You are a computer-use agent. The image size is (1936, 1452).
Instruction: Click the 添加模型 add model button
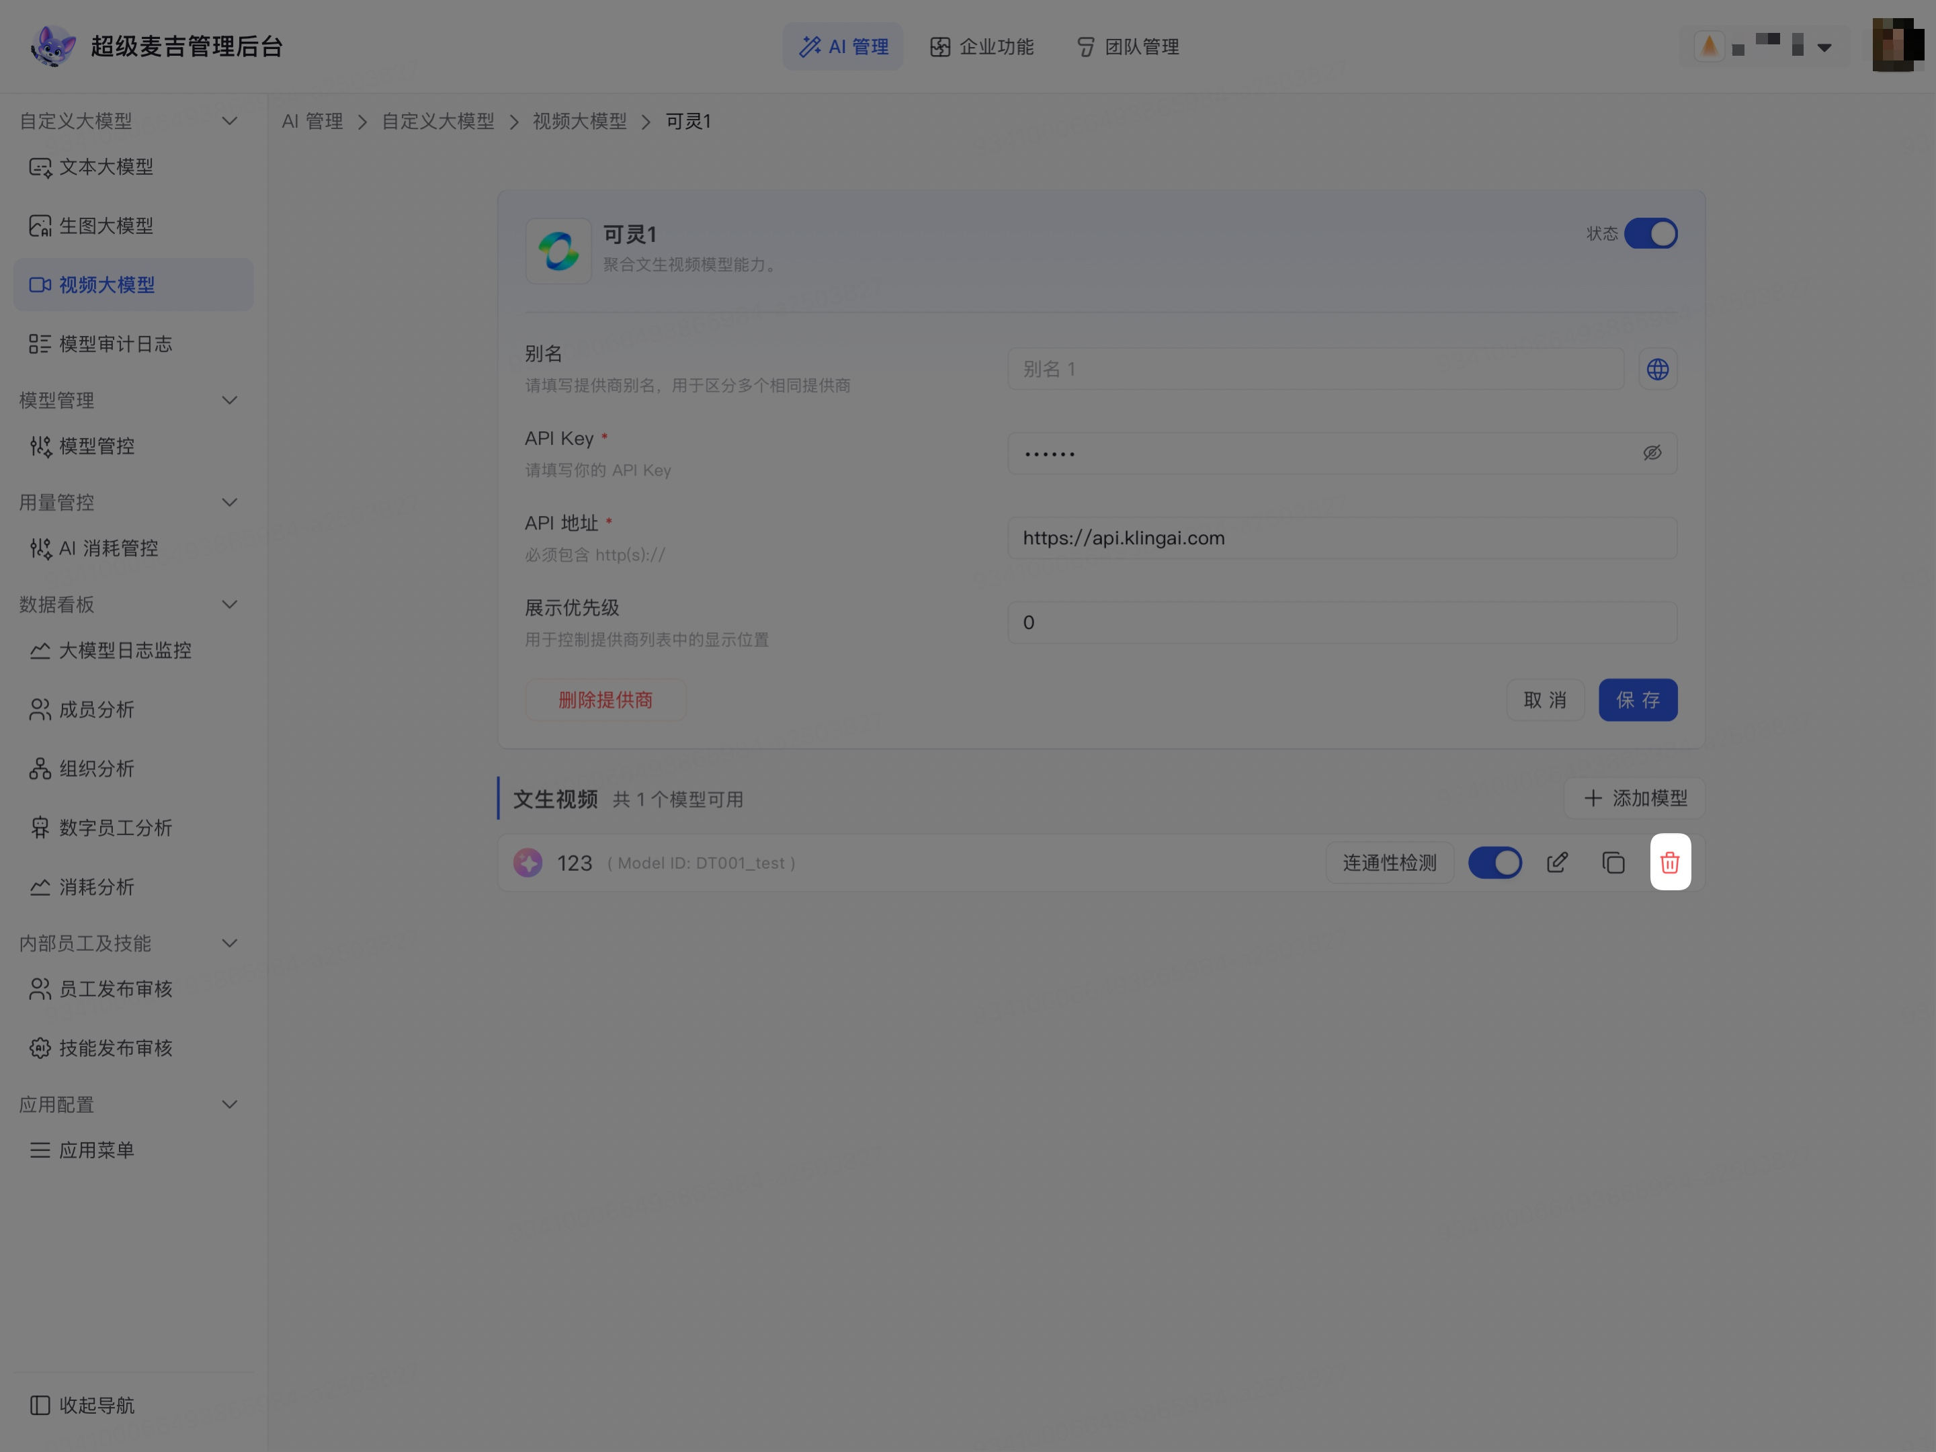(x=1635, y=798)
